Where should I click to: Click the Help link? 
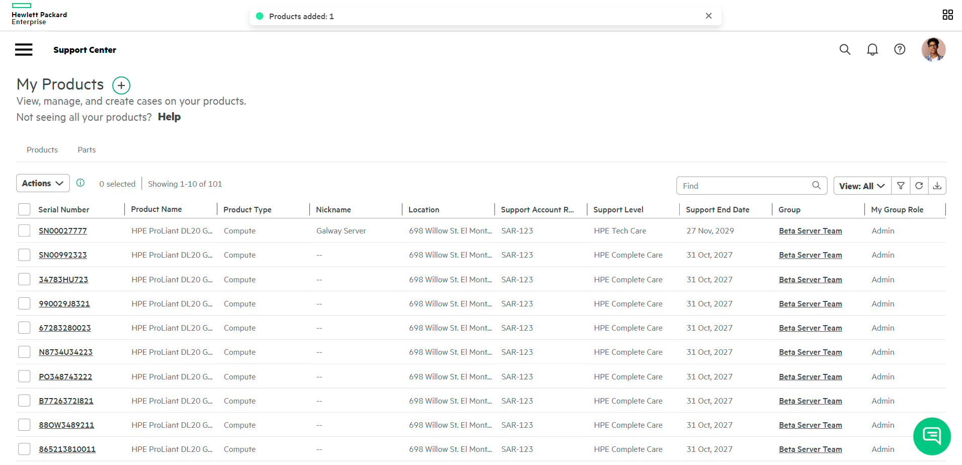tap(169, 117)
